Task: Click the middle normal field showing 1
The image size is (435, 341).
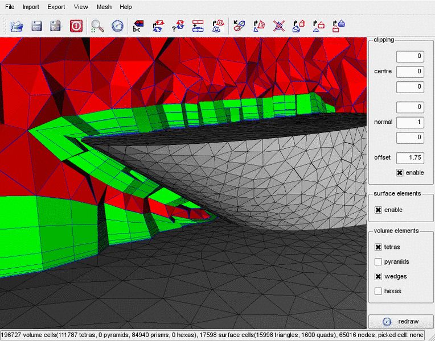Action: pyautogui.click(x=410, y=122)
